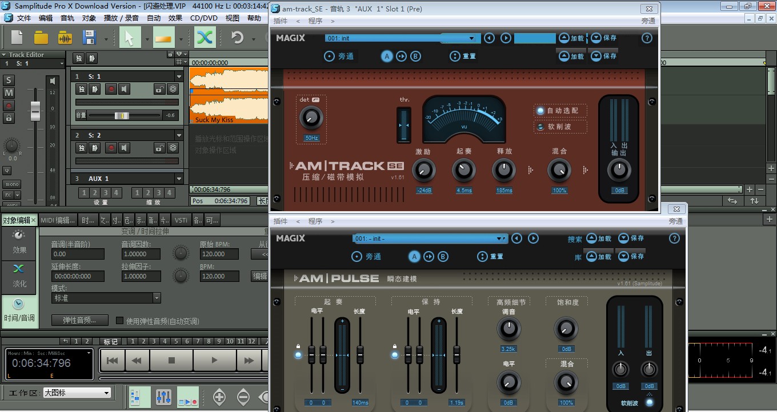Go to next preset in AM-Track plugin
The height and width of the screenshot is (412, 777).
pos(506,38)
